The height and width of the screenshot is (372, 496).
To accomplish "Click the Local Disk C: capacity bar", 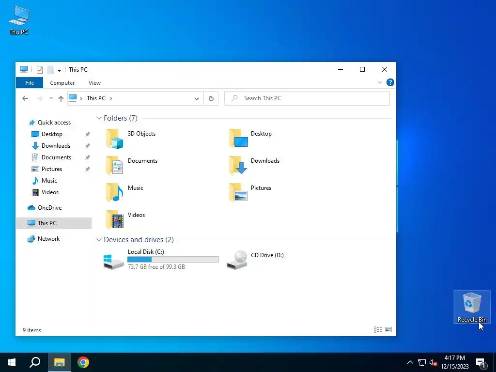I will point(173,260).
